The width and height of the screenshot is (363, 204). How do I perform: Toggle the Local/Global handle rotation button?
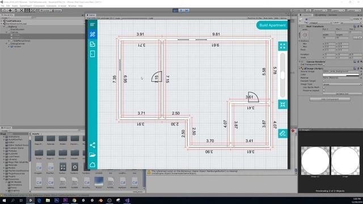tap(56, 10)
